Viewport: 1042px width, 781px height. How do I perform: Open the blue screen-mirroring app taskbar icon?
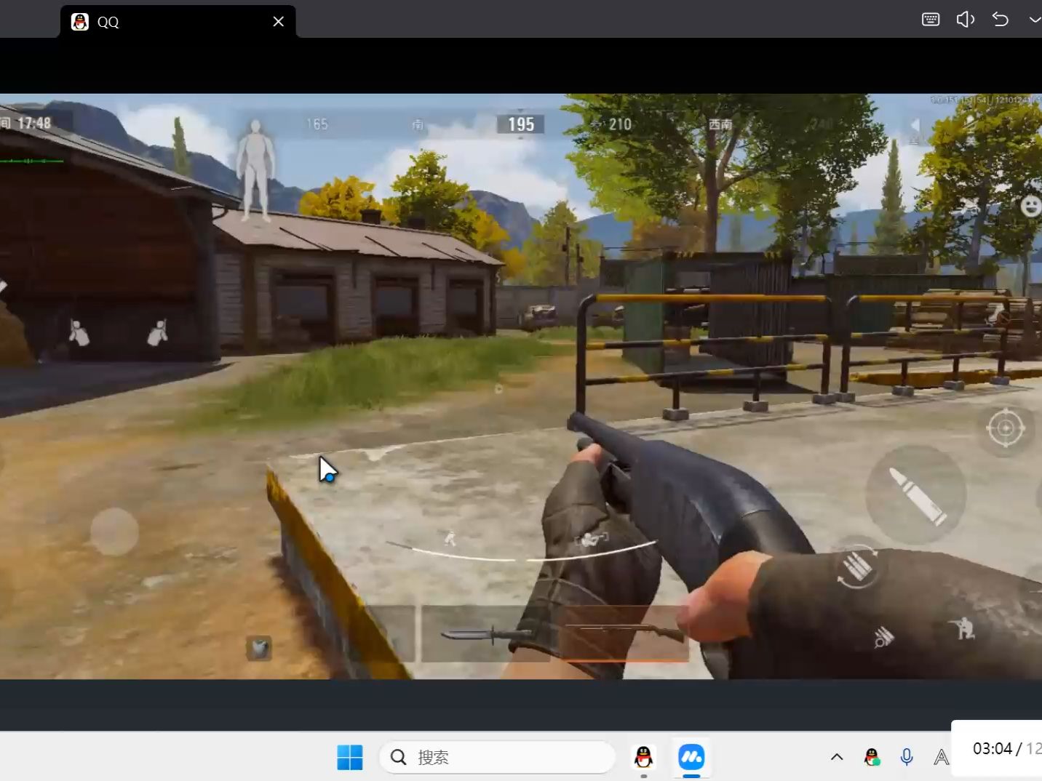pyautogui.click(x=691, y=758)
